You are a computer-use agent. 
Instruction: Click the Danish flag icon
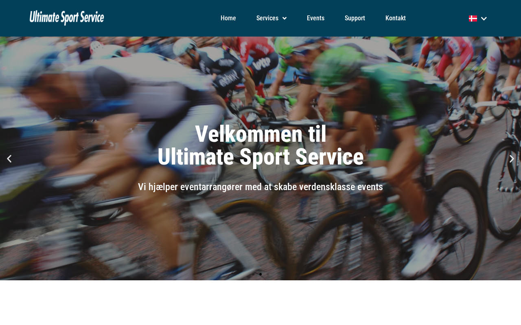coord(473,18)
